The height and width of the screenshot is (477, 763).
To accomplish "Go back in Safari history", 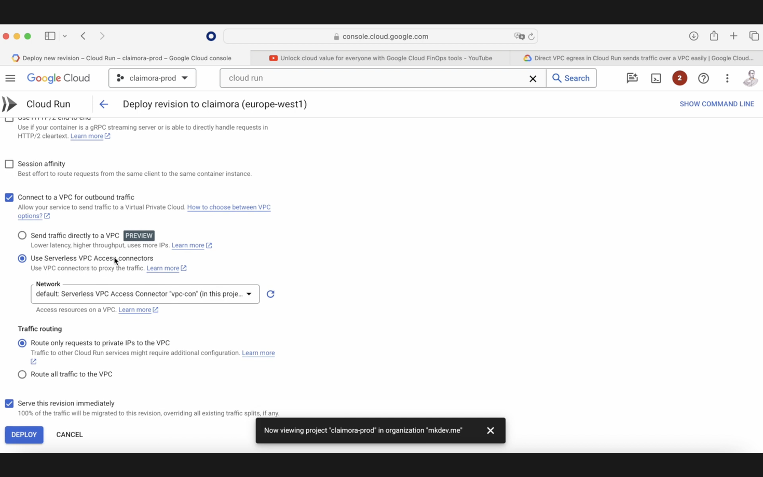I will coord(83,36).
